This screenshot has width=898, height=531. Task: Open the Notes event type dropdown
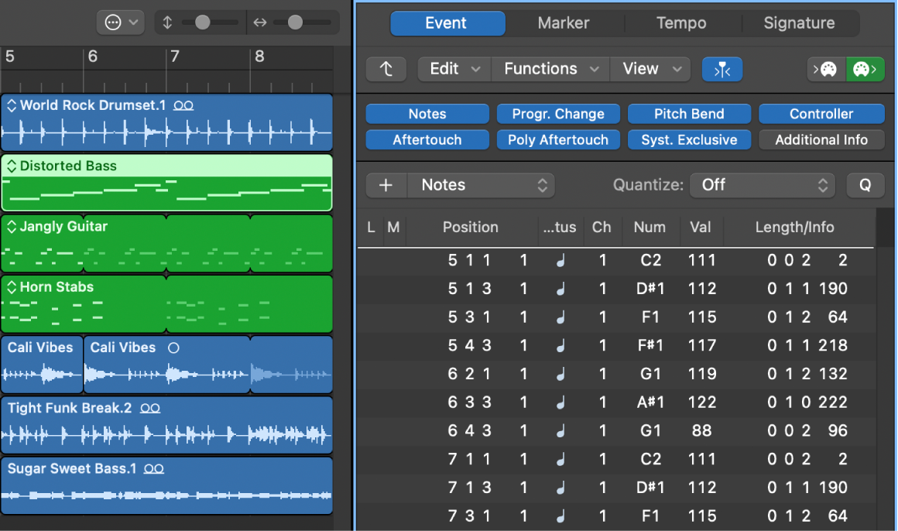click(x=481, y=185)
